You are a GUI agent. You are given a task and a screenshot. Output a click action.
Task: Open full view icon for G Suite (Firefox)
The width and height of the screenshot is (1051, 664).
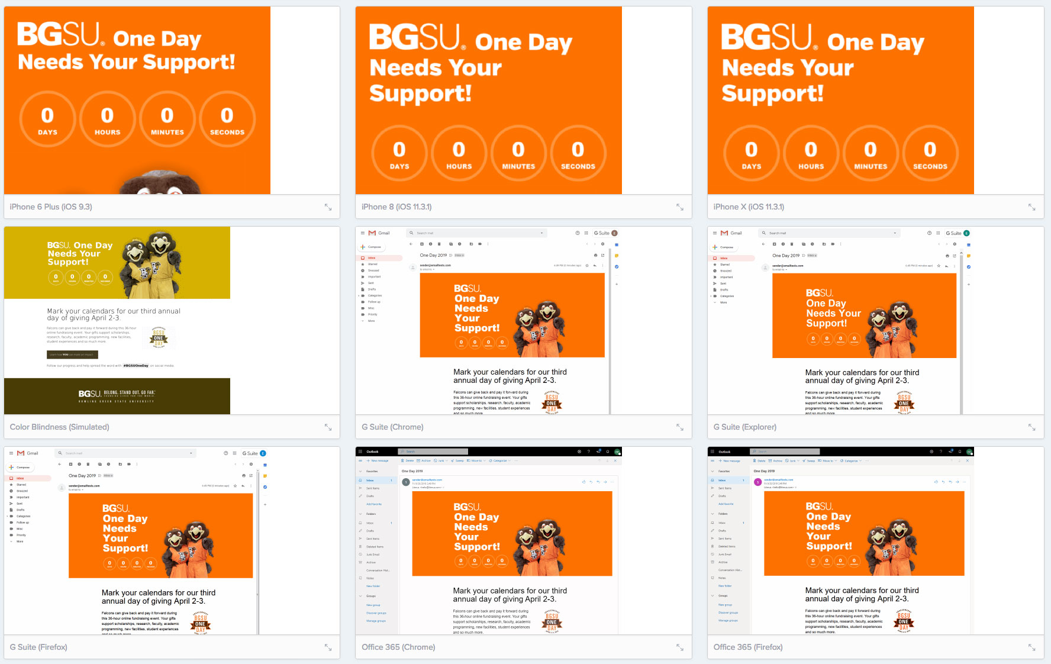tap(328, 647)
